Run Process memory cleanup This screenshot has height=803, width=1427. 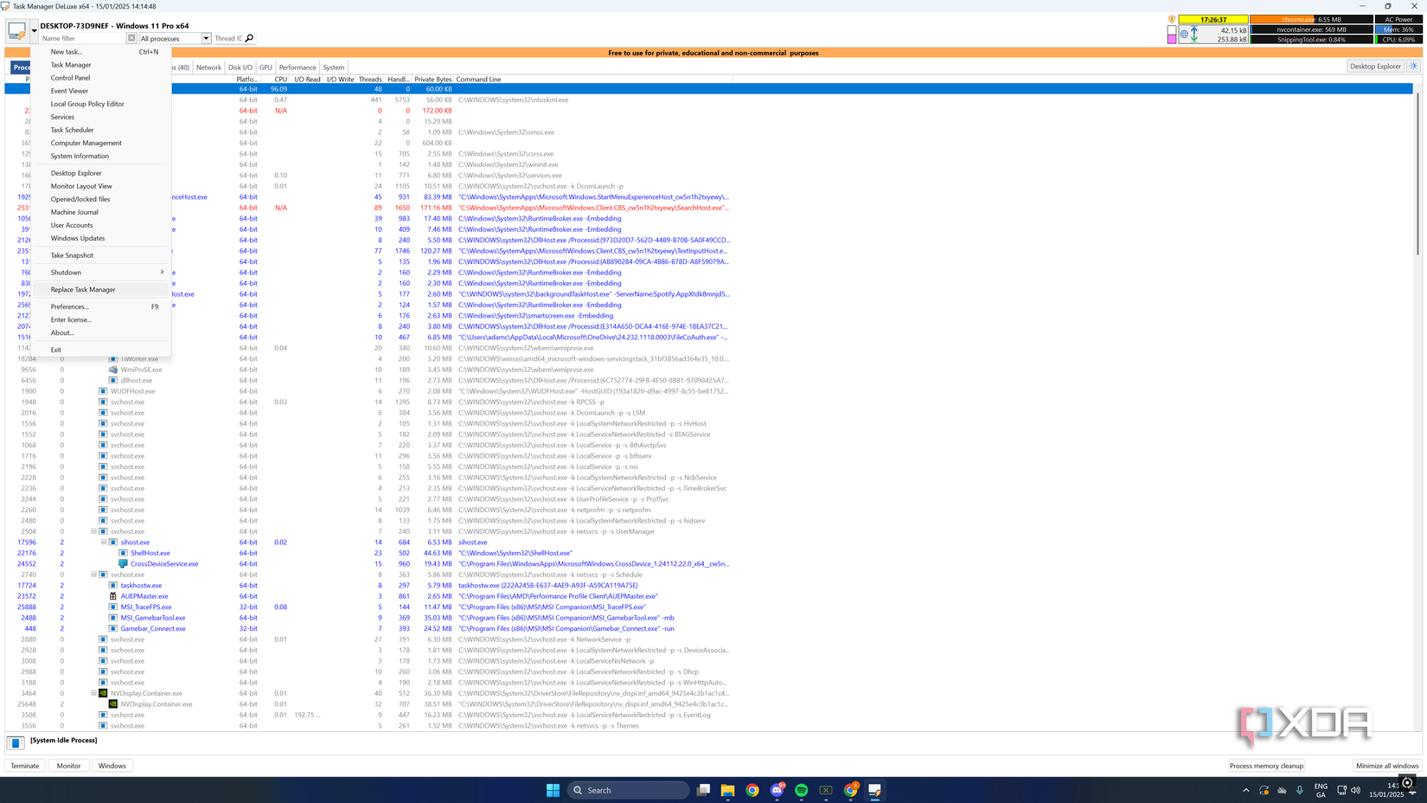coord(1265,765)
